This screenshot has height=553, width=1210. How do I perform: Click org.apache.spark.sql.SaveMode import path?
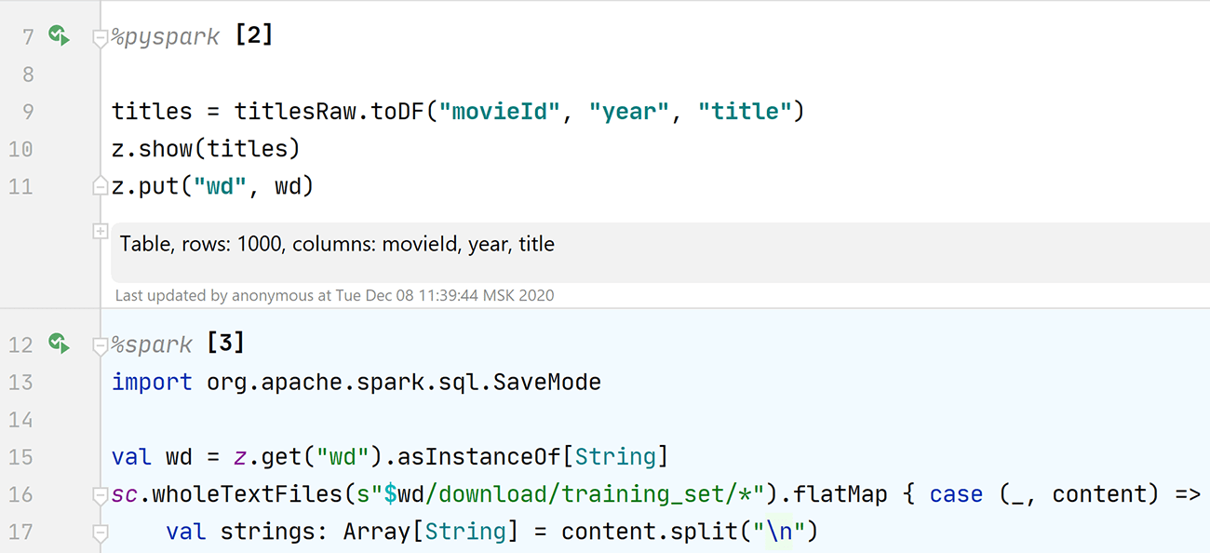click(404, 382)
